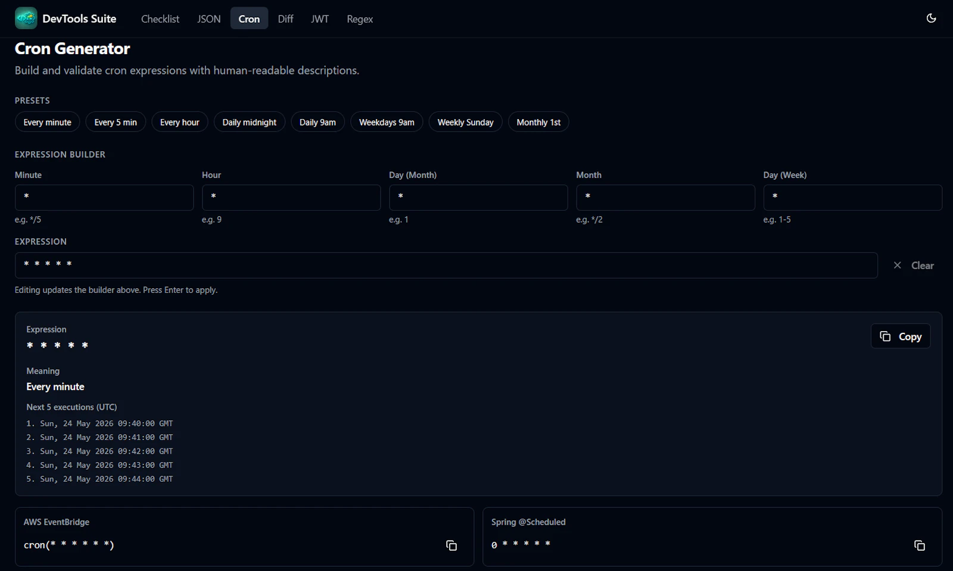
Task: Click the 'e.g. */5' hint text
Action: [x=28, y=220]
